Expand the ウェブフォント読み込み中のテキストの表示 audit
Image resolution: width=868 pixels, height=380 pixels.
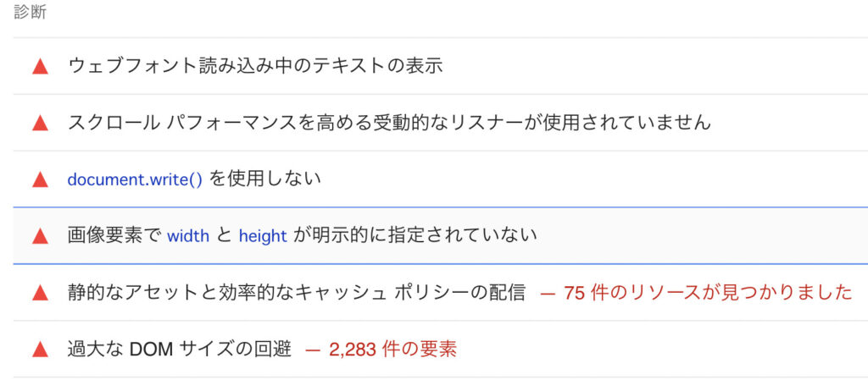click(x=255, y=66)
